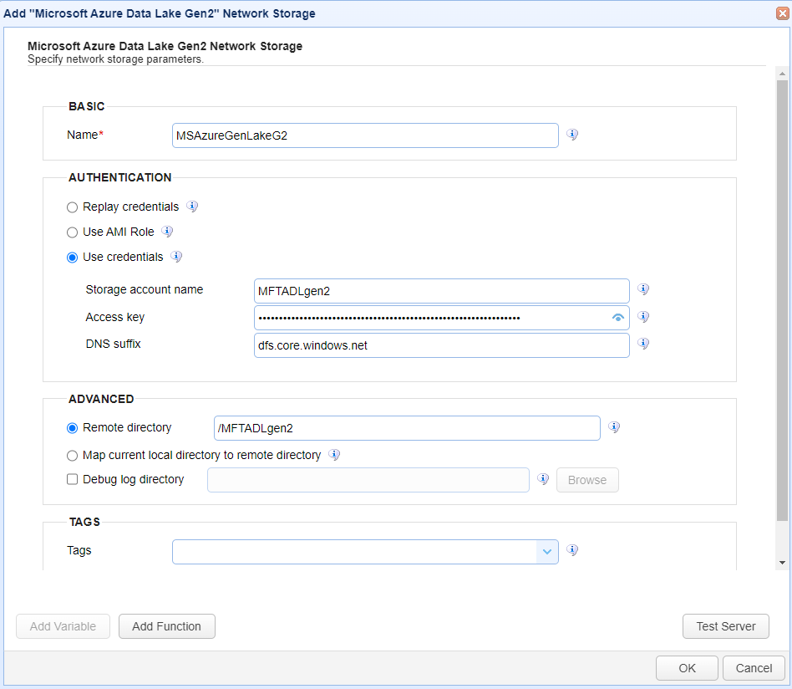This screenshot has width=792, height=689.
Task: Focus the DNS suffix input field
Action: [x=441, y=345]
